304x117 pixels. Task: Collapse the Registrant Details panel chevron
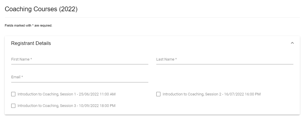tap(292, 43)
